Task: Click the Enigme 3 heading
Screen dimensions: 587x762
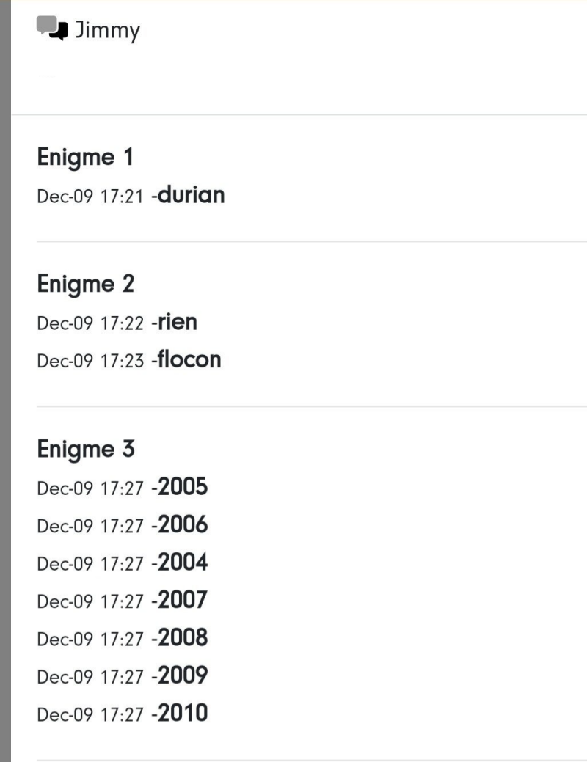Action: [x=86, y=449]
